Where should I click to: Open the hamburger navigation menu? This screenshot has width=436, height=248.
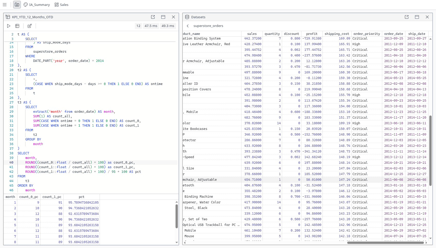pyautogui.click(x=5, y=5)
